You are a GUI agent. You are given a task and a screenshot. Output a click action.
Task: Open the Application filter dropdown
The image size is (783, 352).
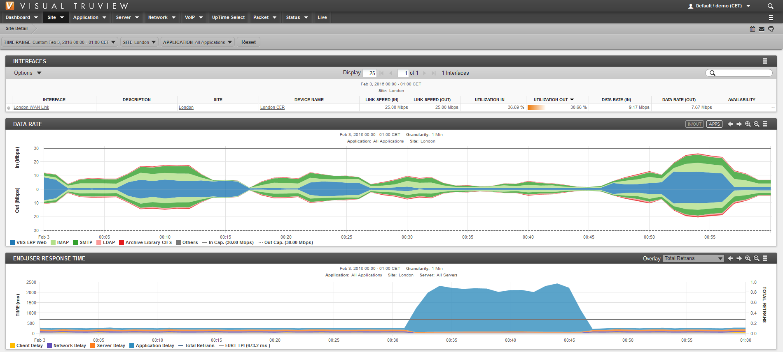coord(198,42)
